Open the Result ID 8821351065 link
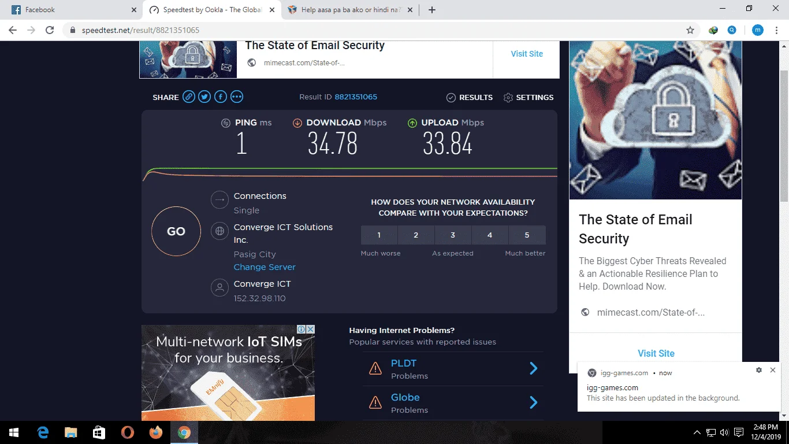 coord(356,97)
